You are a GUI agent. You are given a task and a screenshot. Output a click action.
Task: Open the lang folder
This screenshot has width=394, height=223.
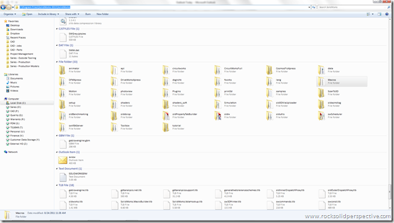(x=277, y=81)
